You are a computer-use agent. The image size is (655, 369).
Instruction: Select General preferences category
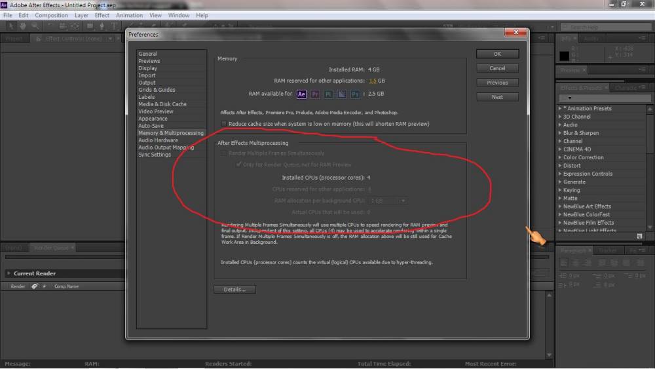[x=148, y=54]
